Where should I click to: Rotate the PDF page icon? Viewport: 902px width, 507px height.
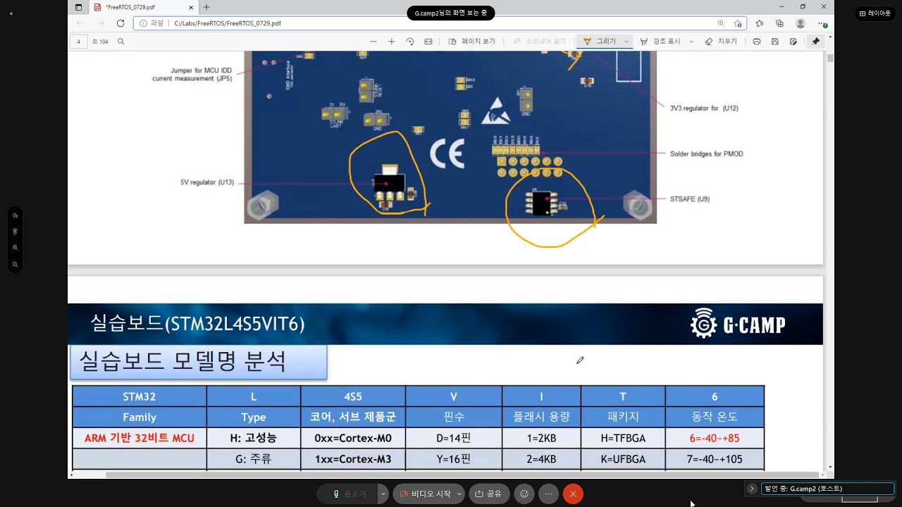tap(410, 42)
